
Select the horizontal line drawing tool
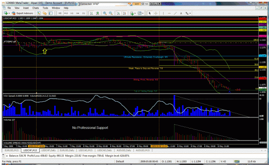point(169,13)
